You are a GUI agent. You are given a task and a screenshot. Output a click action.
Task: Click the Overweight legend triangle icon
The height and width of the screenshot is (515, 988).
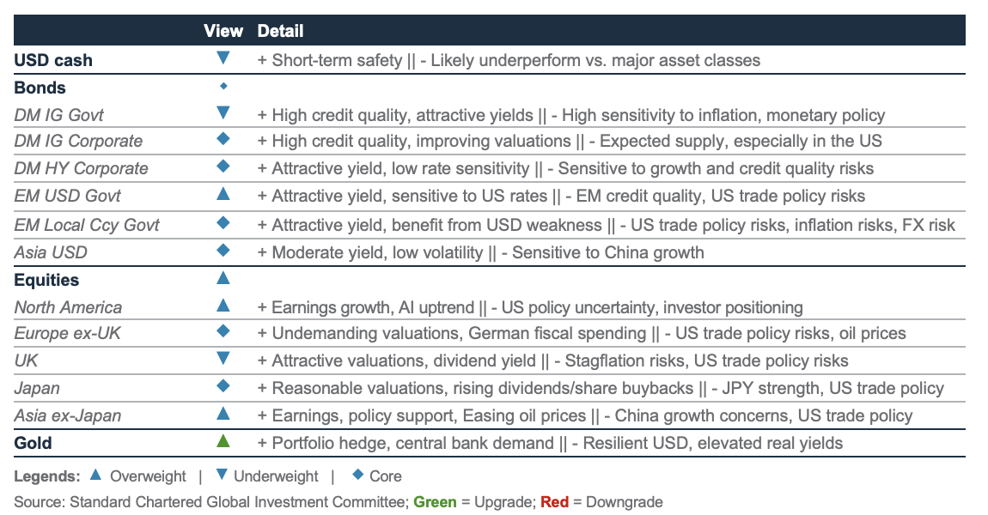click(95, 475)
